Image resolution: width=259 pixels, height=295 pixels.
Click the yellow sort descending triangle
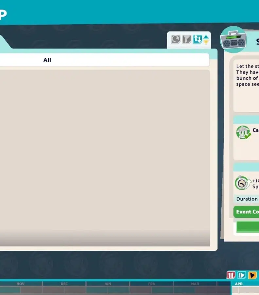tap(206, 42)
